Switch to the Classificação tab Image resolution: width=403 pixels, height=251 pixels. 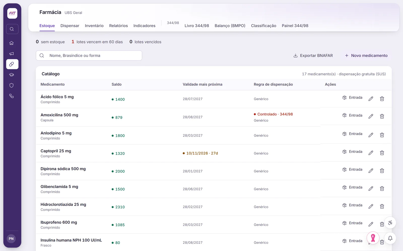[263, 26]
